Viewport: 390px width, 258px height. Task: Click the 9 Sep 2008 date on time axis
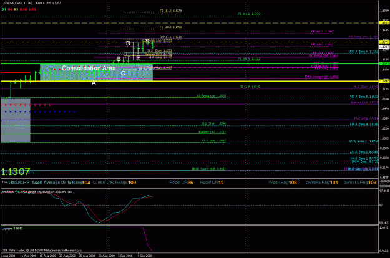coord(145,256)
